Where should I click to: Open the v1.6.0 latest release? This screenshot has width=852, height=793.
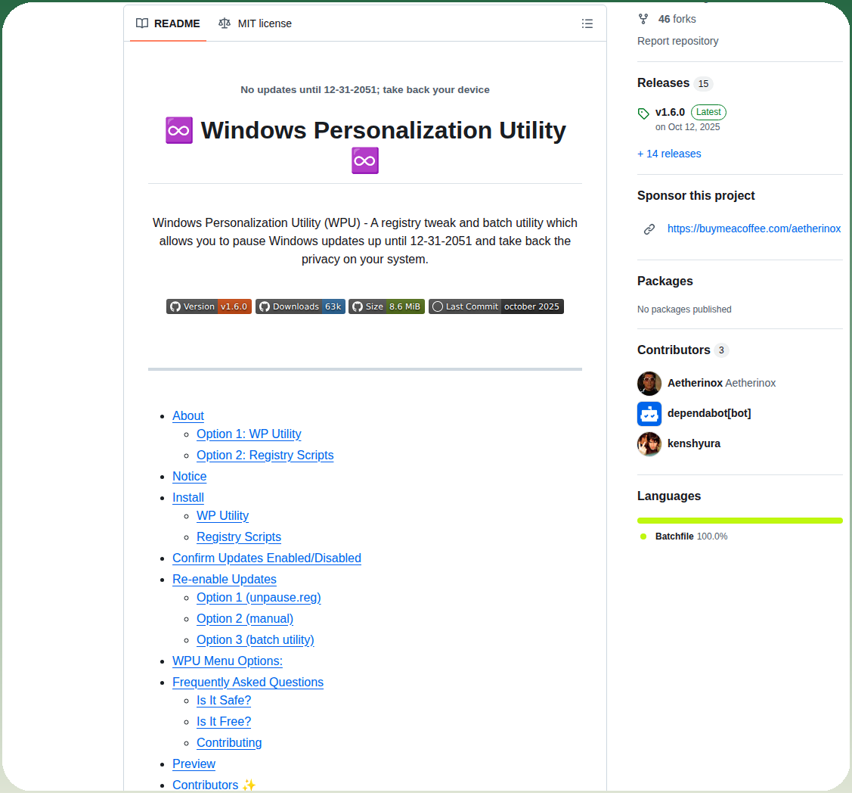coord(670,113)
